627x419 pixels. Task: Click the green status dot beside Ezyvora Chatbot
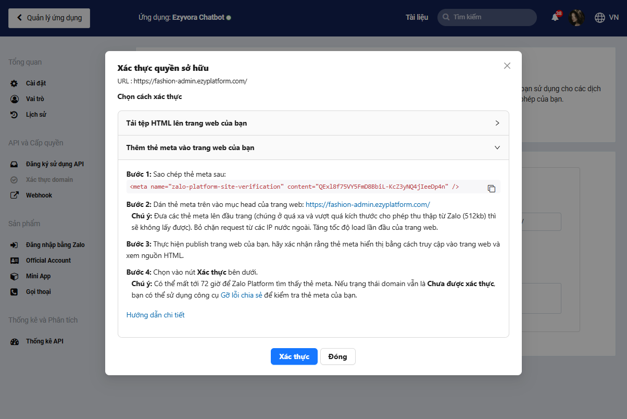click(x=229, y=18)
